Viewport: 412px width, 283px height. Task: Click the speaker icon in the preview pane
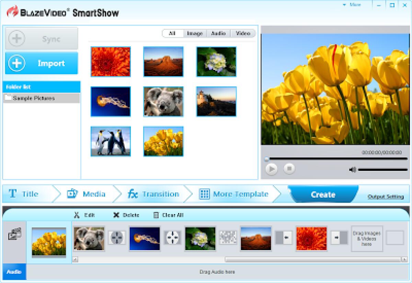352,169
